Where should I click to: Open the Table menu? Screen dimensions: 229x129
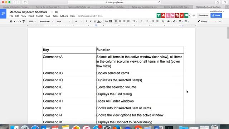point(55,16)
